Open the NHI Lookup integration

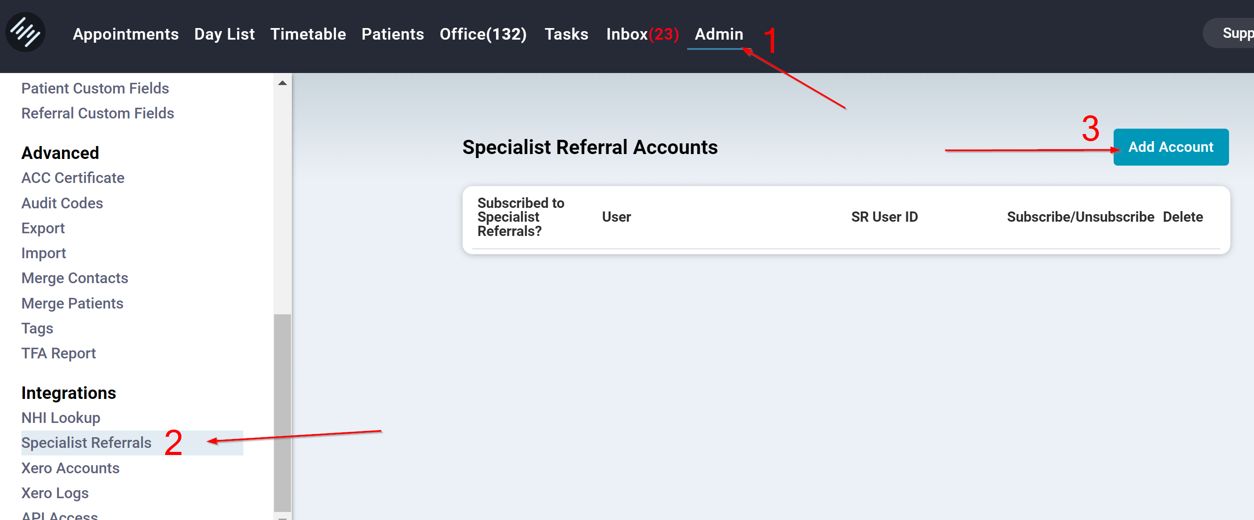pyautogui.click(x=61, y=418)
